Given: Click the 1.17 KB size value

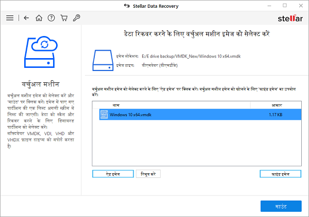Looking at the screenshot, I should coord(276,115).
